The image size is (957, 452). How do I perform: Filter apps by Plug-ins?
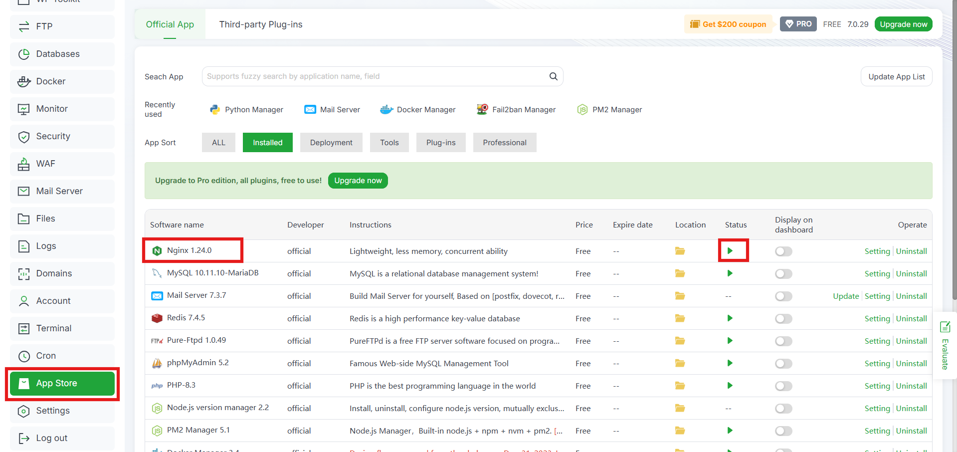click(x=441, y=143)
